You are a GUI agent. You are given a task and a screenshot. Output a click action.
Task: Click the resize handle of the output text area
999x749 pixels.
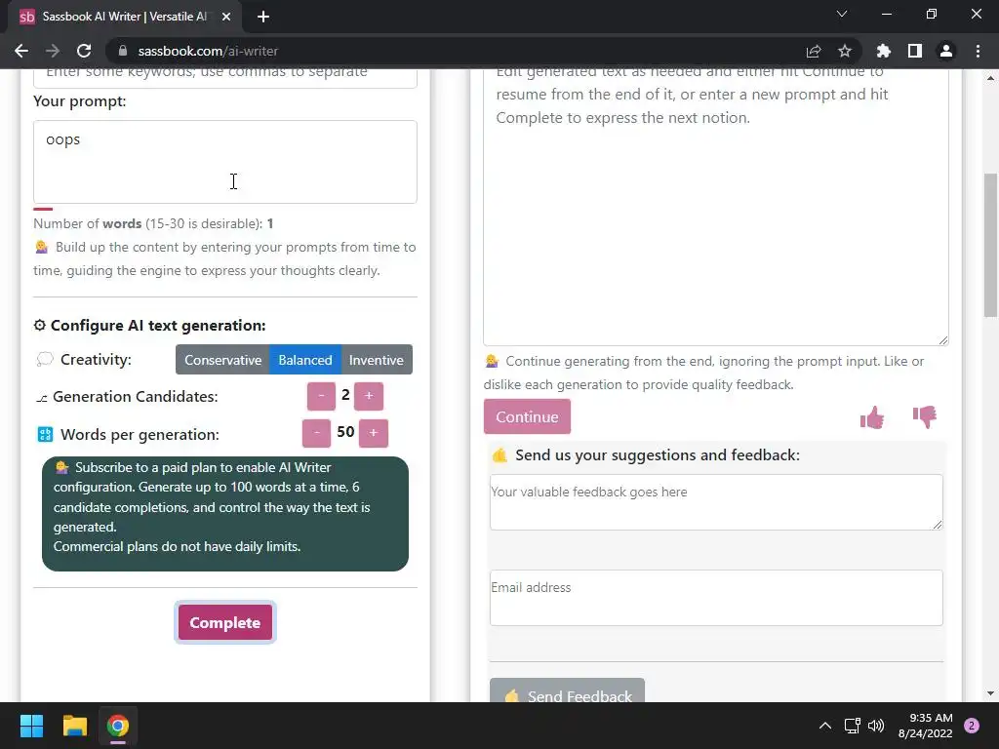pyautogui.click(x=943, y=340)
